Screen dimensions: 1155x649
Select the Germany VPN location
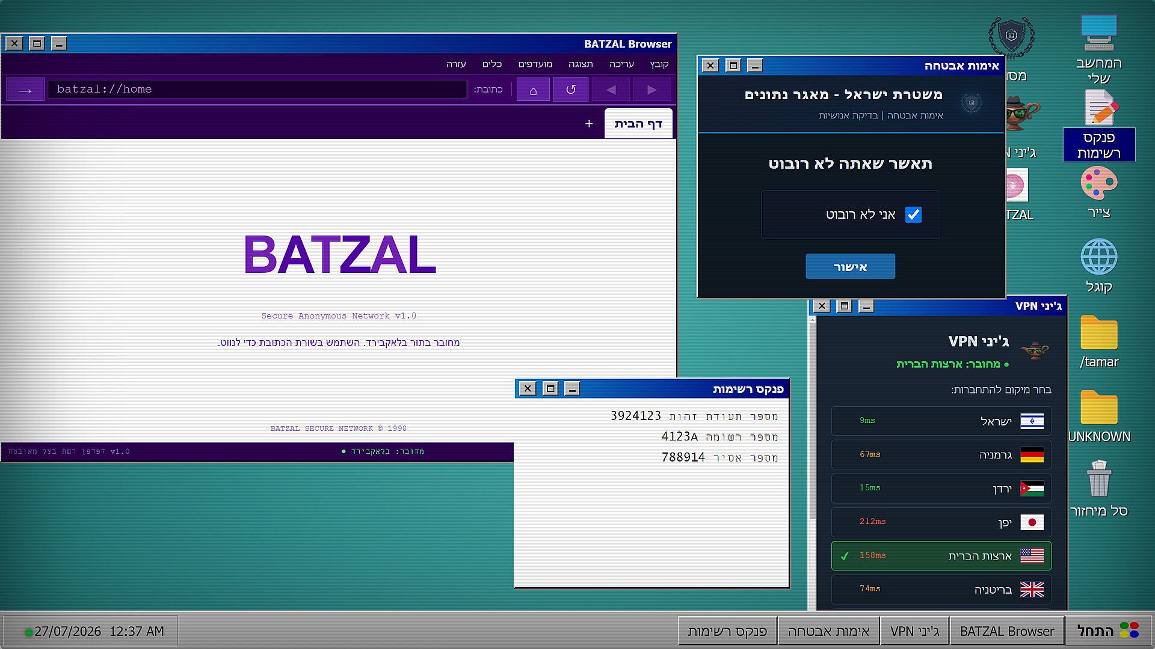(941, 454)
